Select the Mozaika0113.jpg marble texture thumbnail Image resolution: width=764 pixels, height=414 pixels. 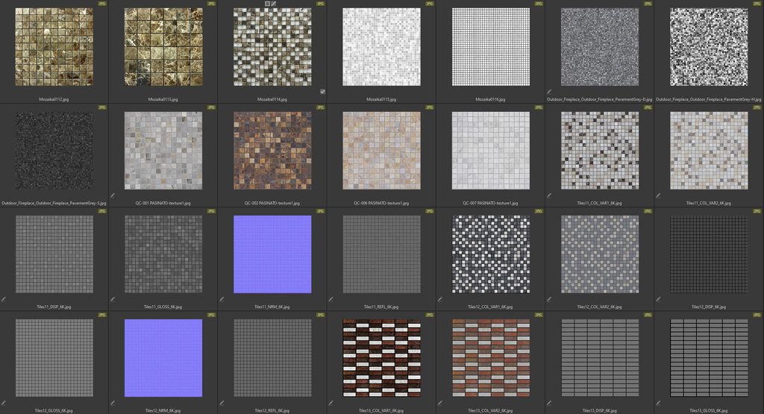pos(163,47)
